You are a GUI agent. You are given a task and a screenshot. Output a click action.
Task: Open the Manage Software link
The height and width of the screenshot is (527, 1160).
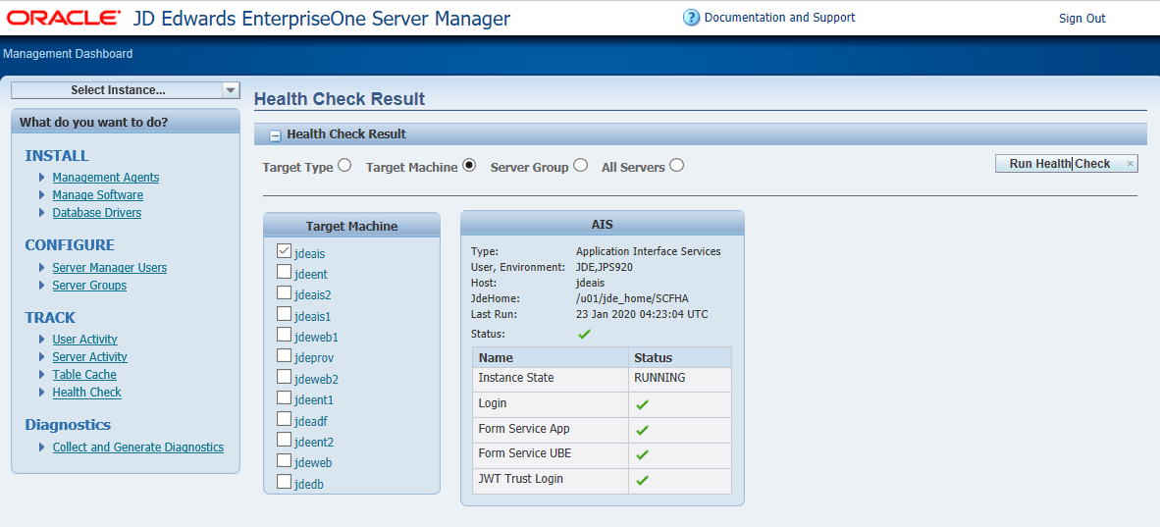click(98, 195)
